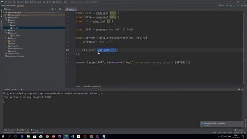The height and width of the screenshot is (139, 247).
Task: Open package-lock.json in project tree
Action: (15, 49)
